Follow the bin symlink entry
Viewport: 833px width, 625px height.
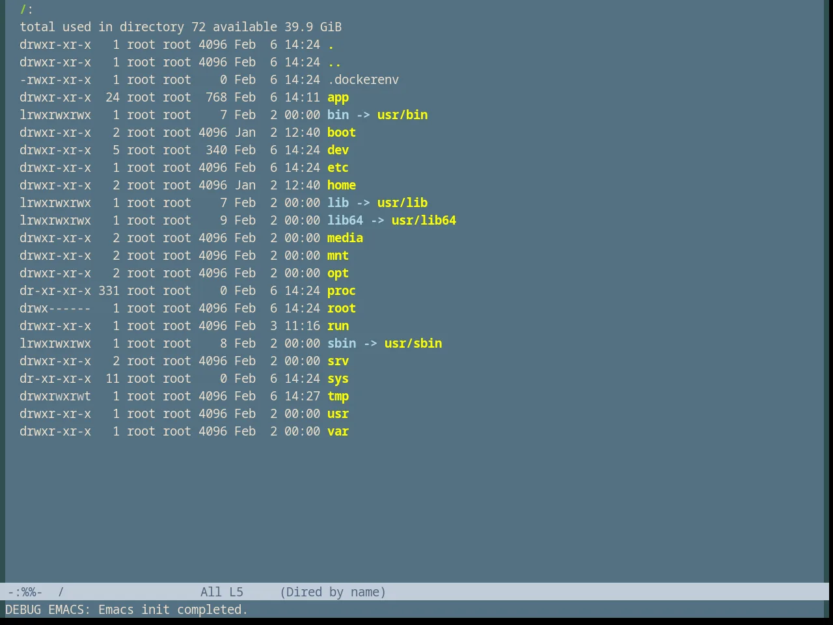click(x=338, y=115)
